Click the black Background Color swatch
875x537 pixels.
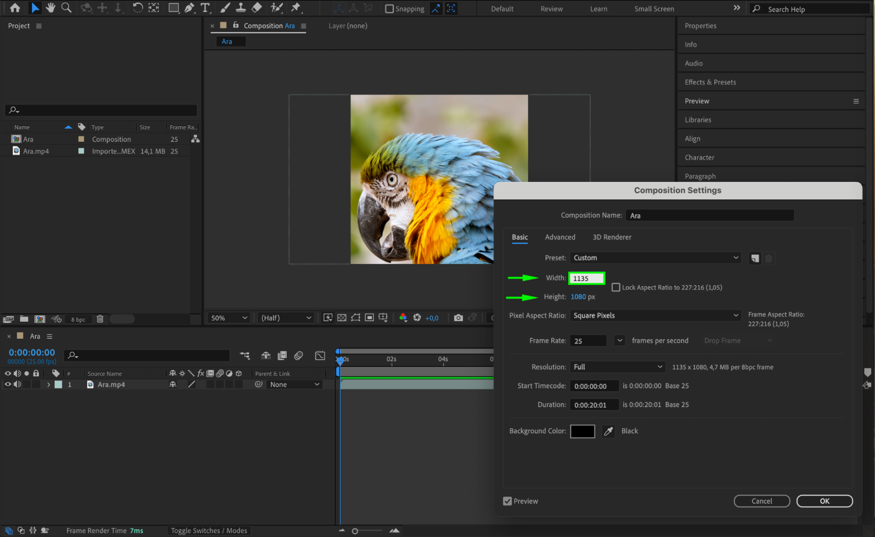point(582,431)
